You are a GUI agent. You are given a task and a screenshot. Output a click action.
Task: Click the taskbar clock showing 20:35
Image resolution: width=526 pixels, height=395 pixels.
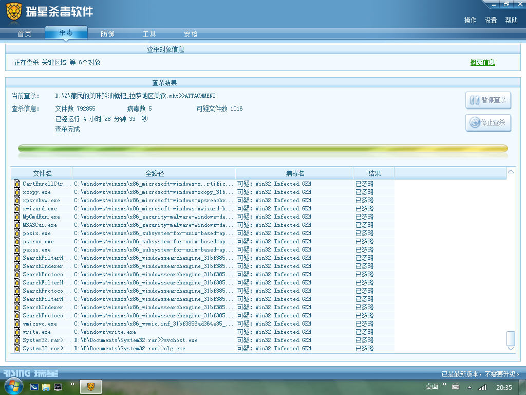tap(504, 387)
